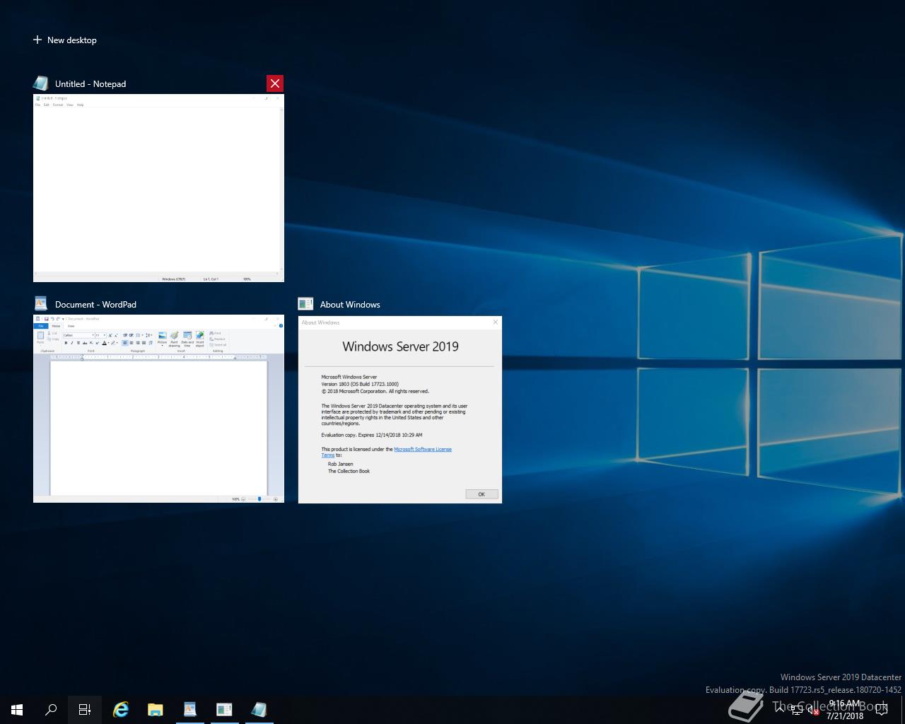Open network status tray icon
This screenshot has height=724, width=905.
pos(797,710)
